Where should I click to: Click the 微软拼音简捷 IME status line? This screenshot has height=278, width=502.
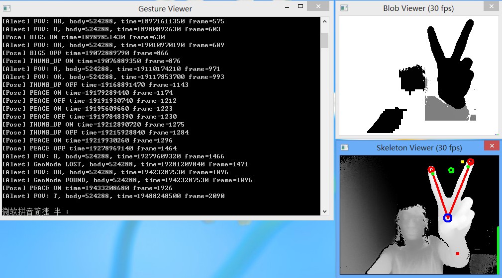pos(35,211)
